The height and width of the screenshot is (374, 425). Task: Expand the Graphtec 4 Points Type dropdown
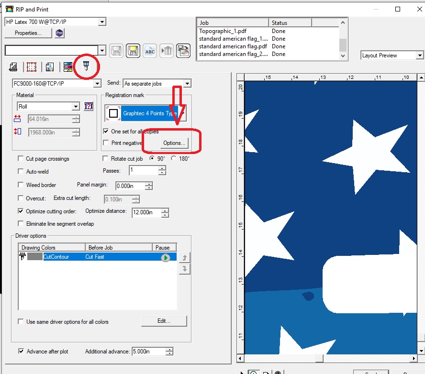point(183,113)
